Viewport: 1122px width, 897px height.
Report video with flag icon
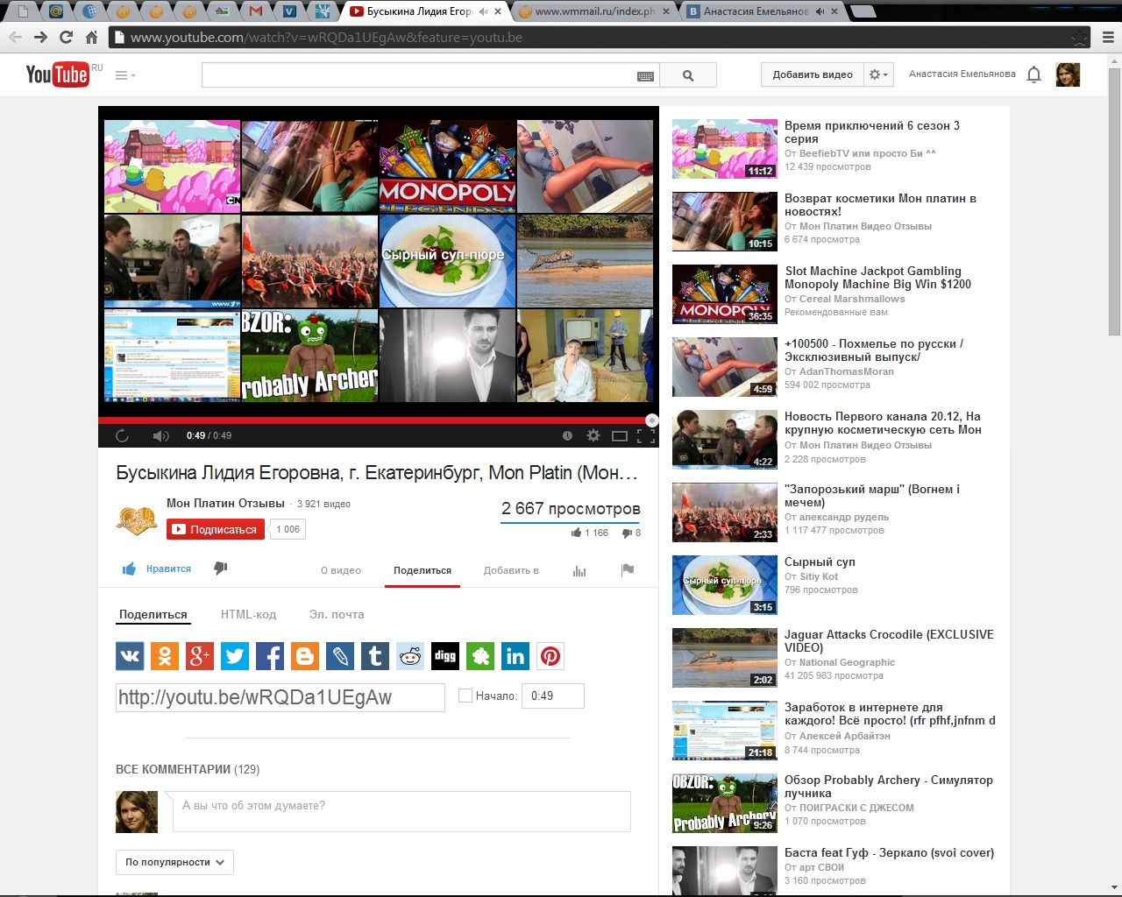[628, 569]
